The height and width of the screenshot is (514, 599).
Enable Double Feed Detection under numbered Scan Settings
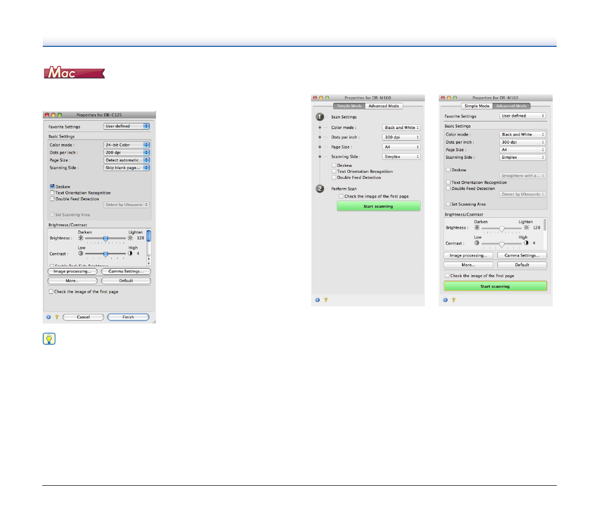334,177
